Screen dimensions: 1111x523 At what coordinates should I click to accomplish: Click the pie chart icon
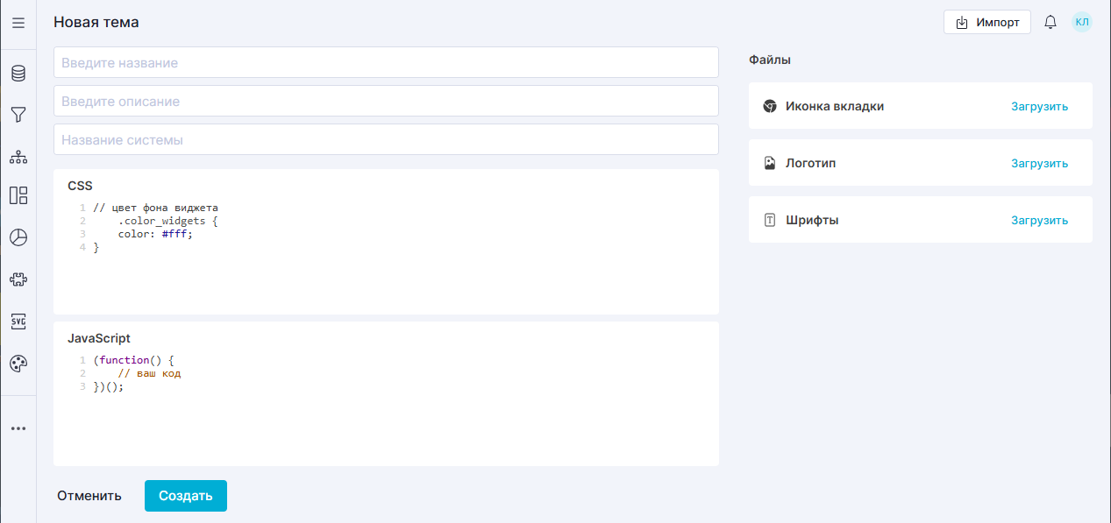click(18, 237)
